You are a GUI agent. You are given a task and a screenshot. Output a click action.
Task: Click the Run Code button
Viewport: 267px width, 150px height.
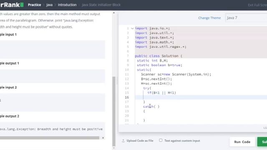(x=242, y=142)
